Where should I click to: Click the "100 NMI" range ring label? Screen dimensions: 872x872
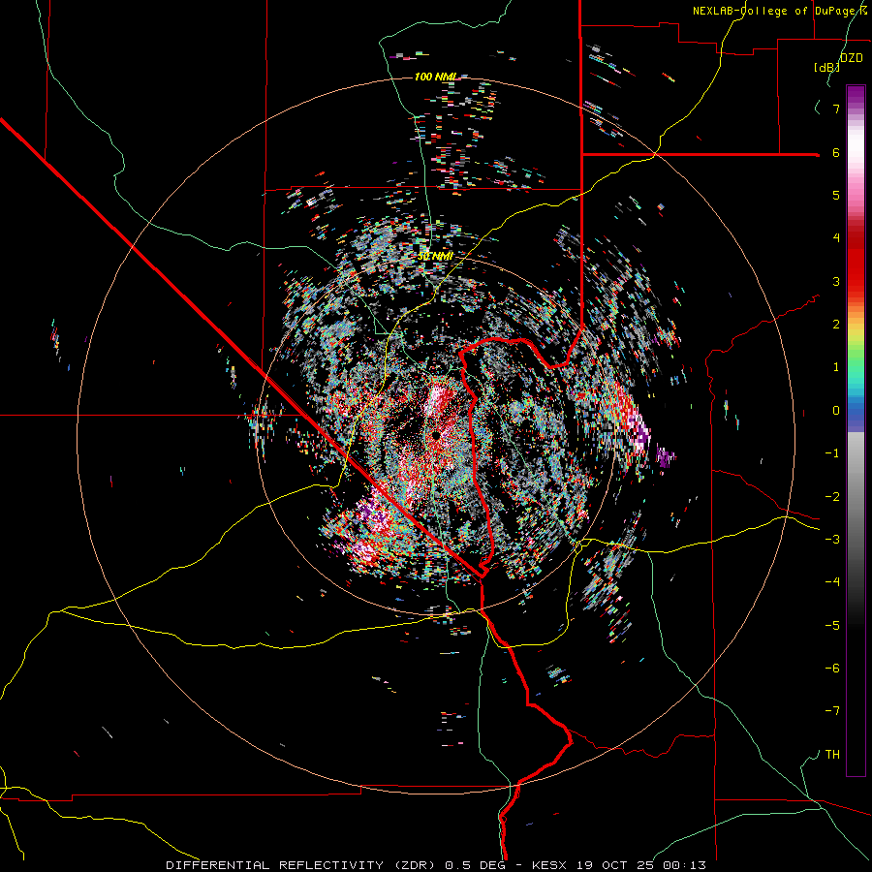(x=435, y=77)
